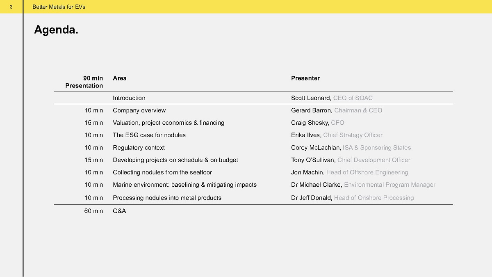Screen dimensions: 492x277
Task: Select 'Processing nodules into metal products' item
Action: click(x=167, y=198)
